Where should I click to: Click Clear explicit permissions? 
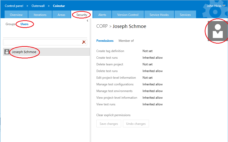[113, 115]
